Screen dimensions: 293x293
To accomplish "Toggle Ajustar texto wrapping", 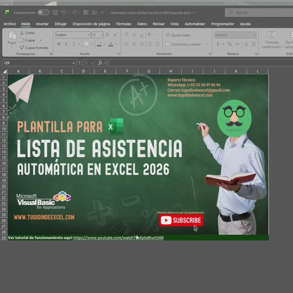I will 178,35.
